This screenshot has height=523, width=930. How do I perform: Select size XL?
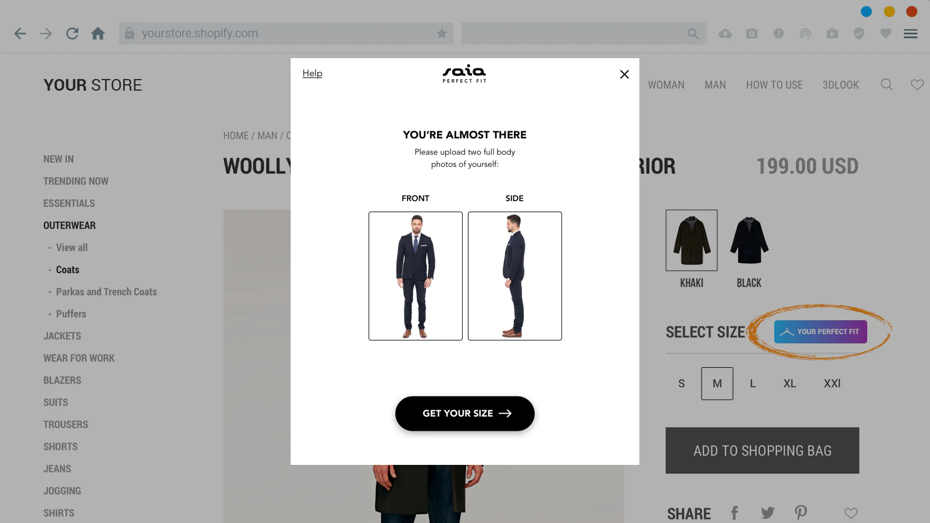(x=789, y=384)
